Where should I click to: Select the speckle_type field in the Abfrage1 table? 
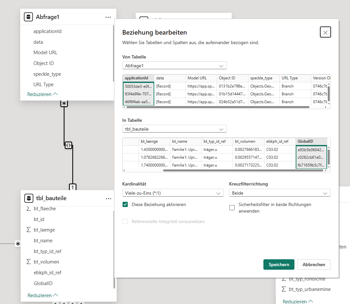(47, 74)
